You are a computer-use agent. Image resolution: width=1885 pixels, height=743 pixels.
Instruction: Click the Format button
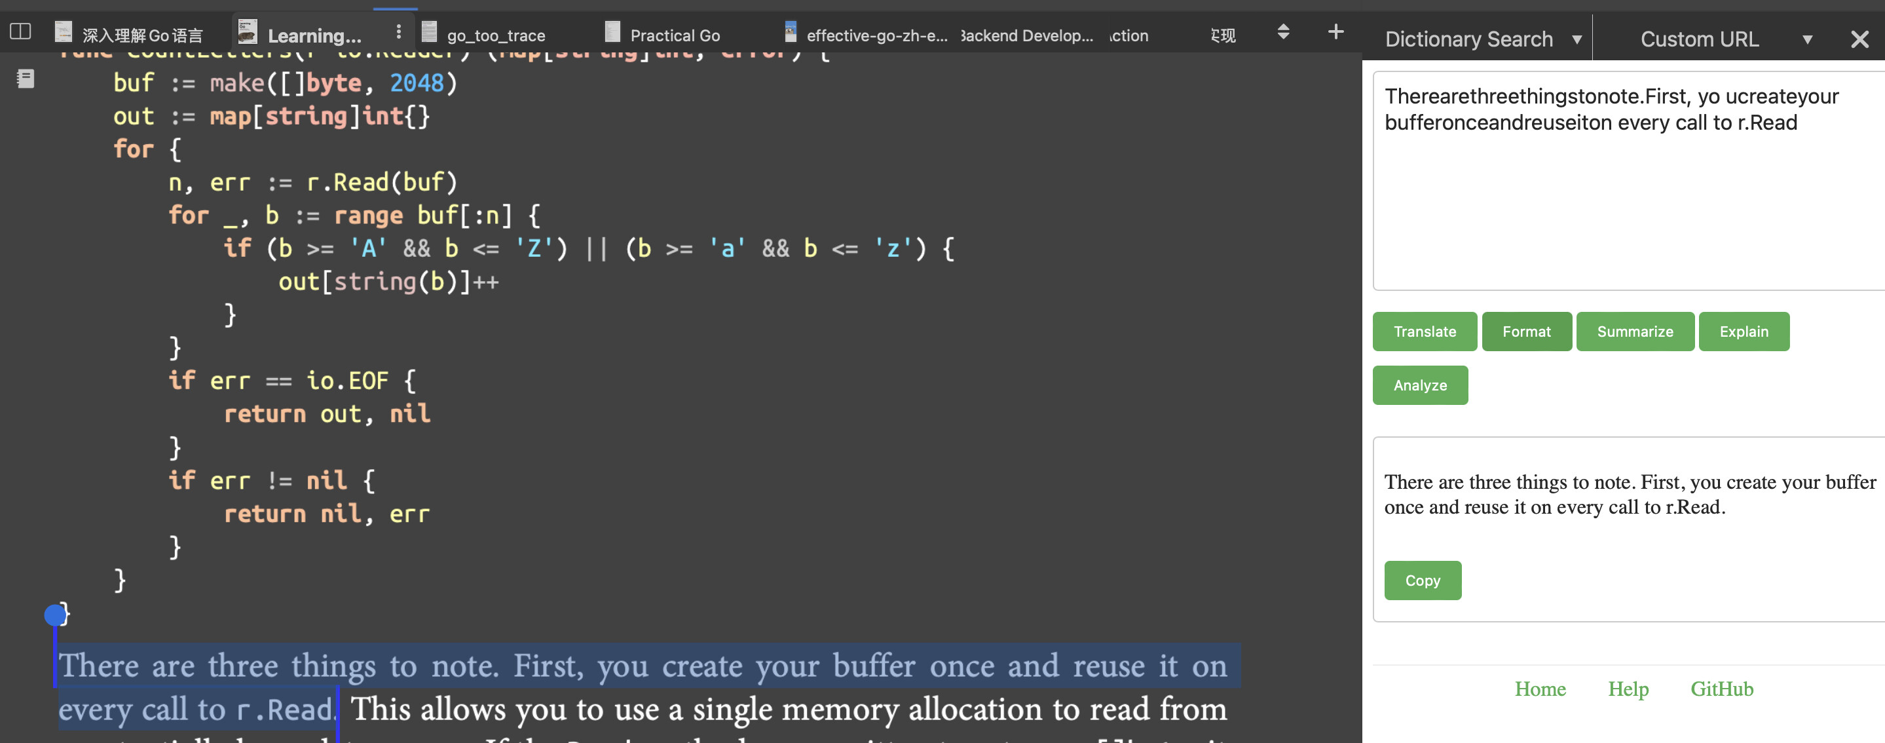tap(1527, 332)
